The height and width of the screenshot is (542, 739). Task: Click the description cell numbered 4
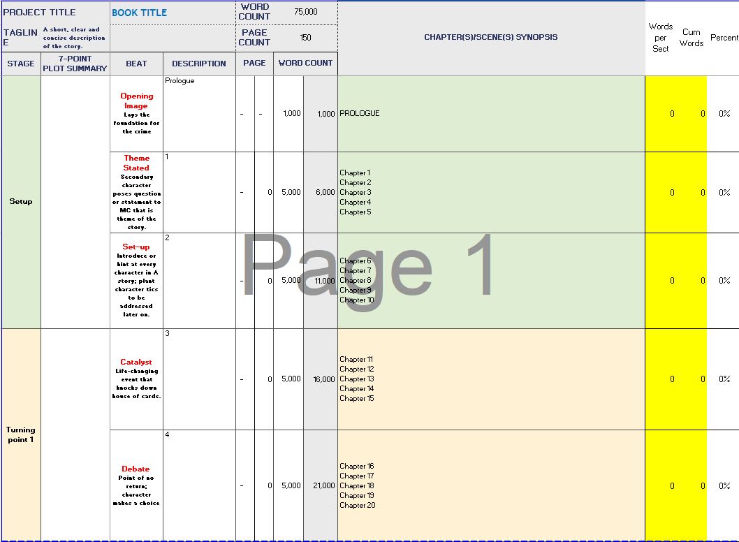tap(199, 485)
